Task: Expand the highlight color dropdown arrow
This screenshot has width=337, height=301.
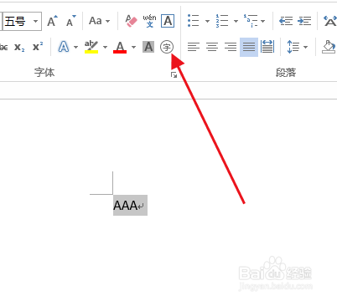Action: (105, 47)
